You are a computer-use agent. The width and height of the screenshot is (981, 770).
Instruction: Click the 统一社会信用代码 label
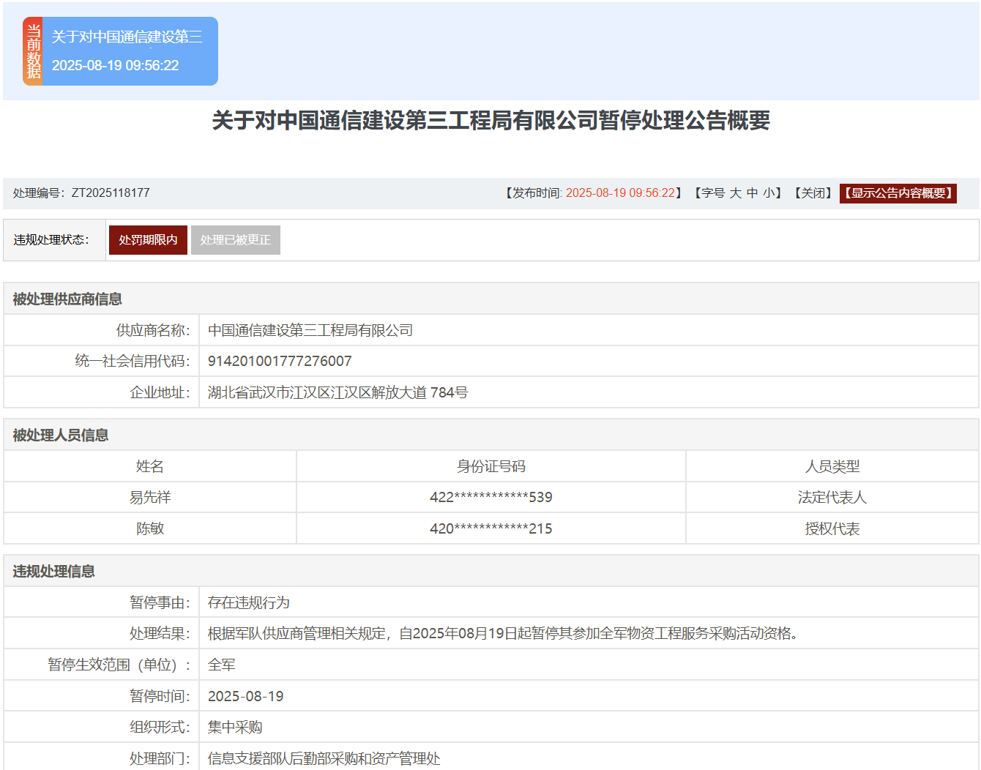coord(133,362)
